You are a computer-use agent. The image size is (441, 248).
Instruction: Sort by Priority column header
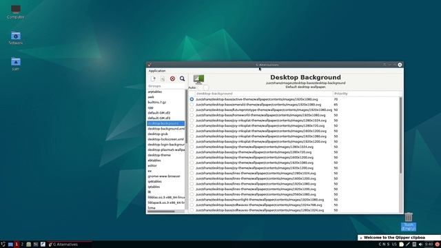click(x=367, y=94)
